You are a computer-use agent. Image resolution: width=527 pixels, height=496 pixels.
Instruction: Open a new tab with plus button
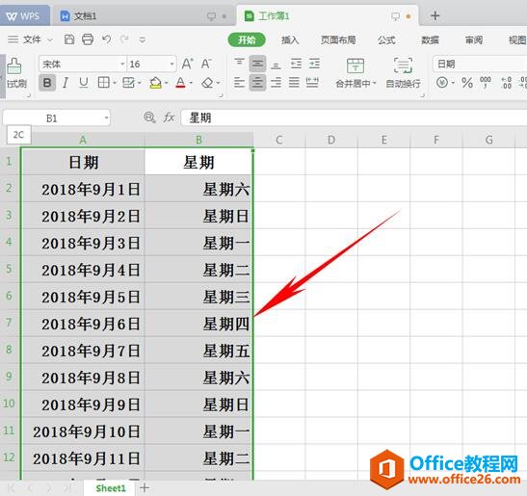[435, 15]
